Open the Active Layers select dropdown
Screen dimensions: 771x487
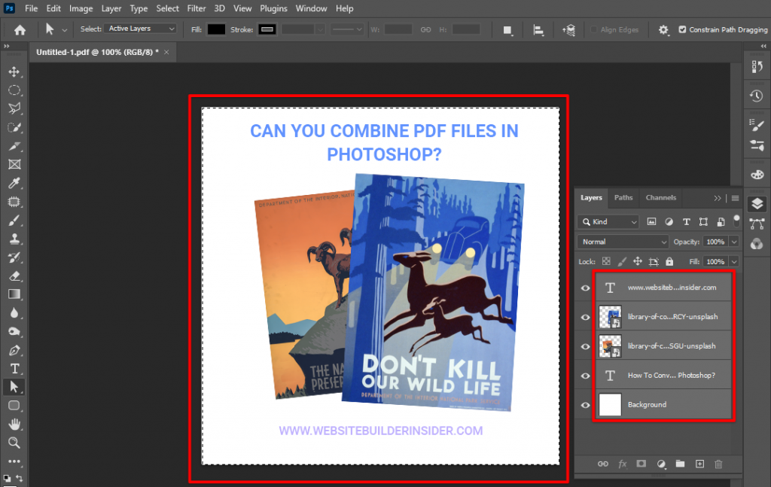pos(140,29)
